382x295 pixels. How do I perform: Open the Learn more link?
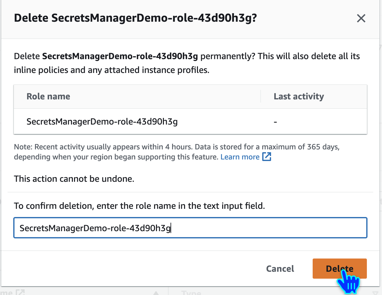240,157
